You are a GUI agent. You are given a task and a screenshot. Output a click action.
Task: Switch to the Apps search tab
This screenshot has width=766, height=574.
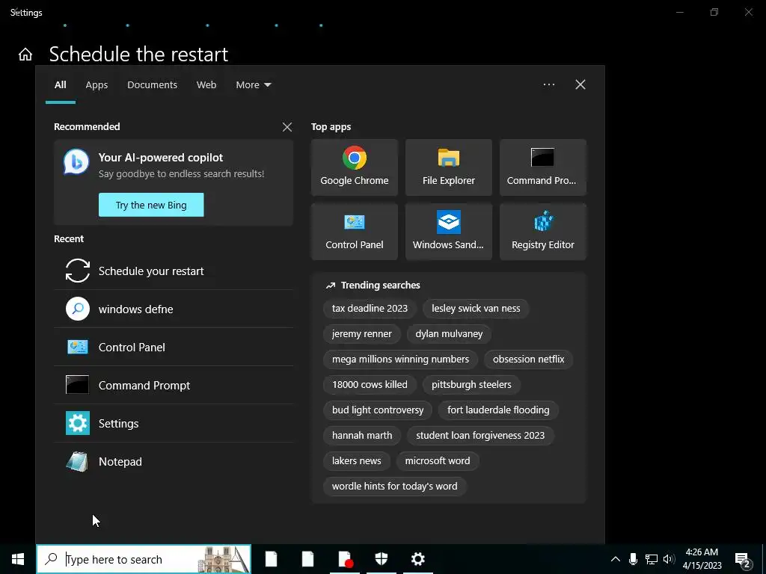(x=96, y=85)
